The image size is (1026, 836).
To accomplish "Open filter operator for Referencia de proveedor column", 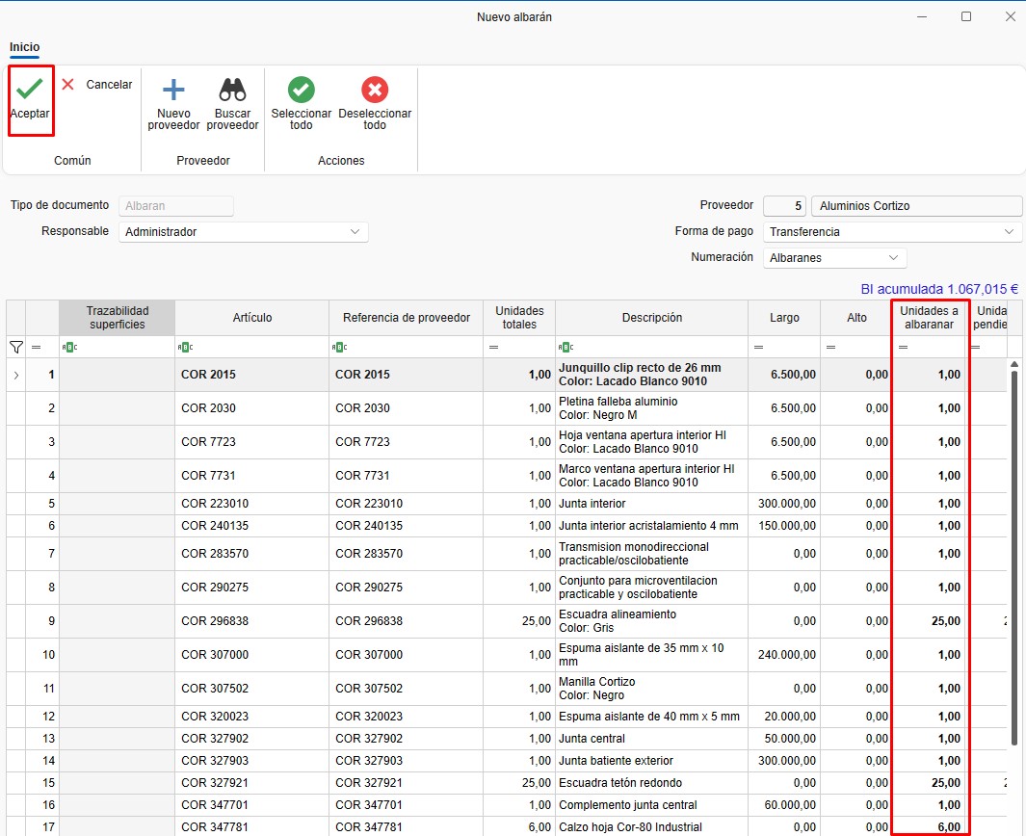I will click(340, 348).
